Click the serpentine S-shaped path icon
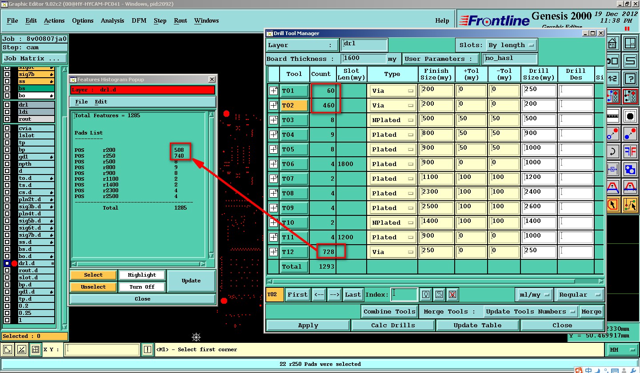 point(630,61)
